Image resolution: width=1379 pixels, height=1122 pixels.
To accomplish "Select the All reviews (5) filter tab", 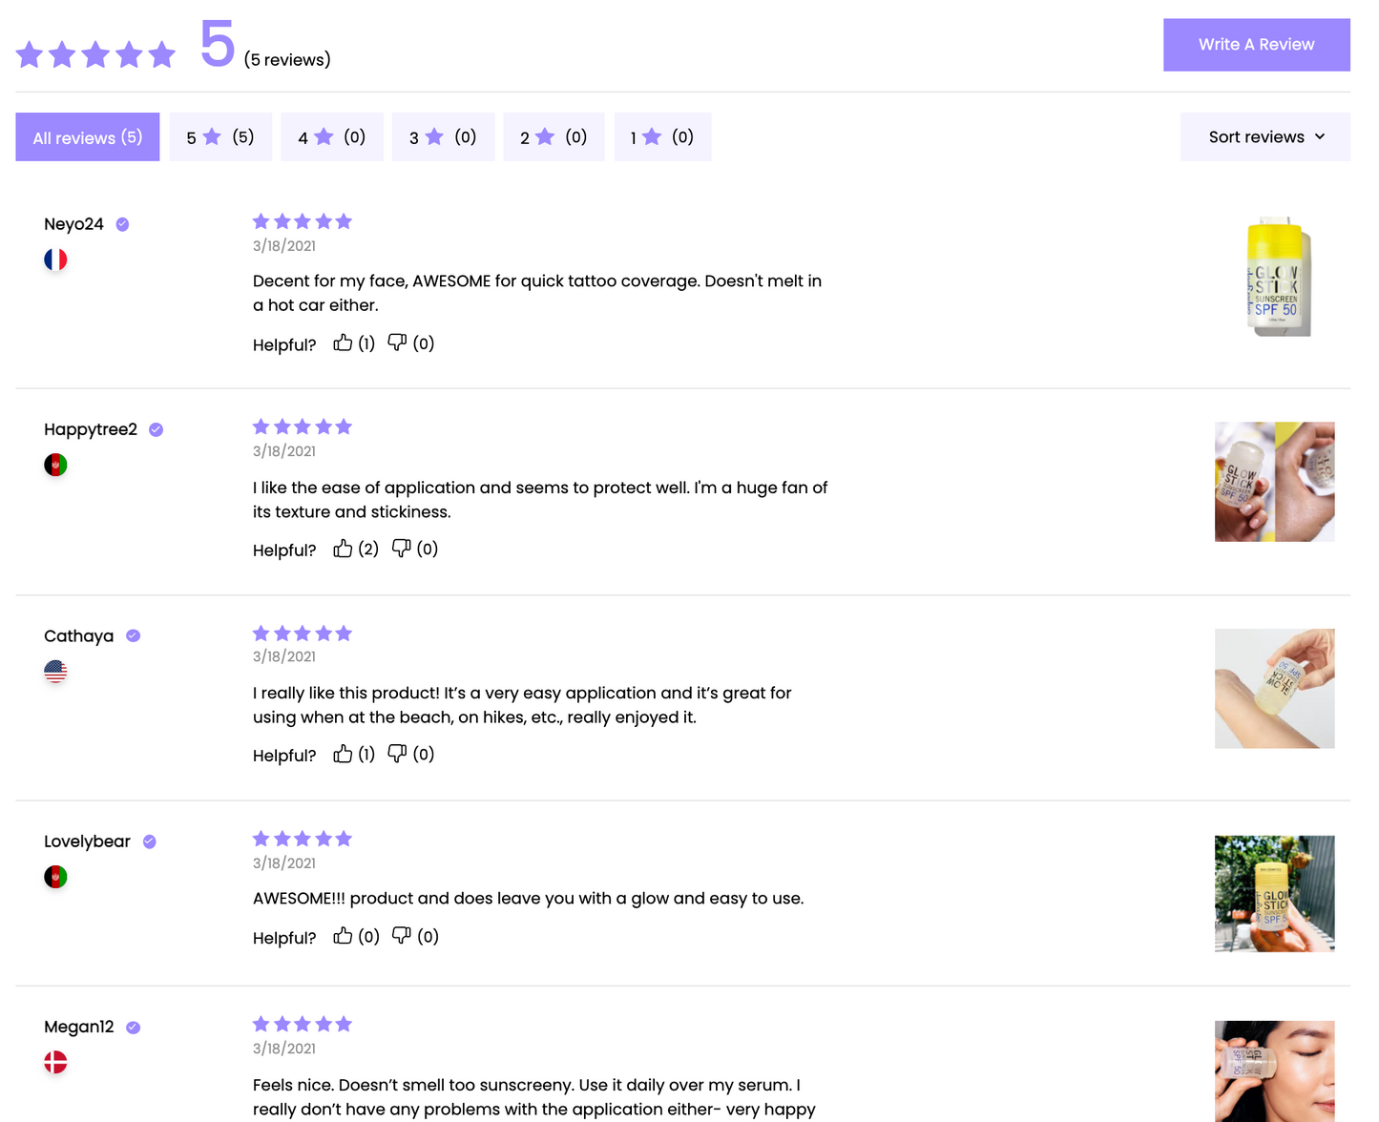I will point(87,137).
